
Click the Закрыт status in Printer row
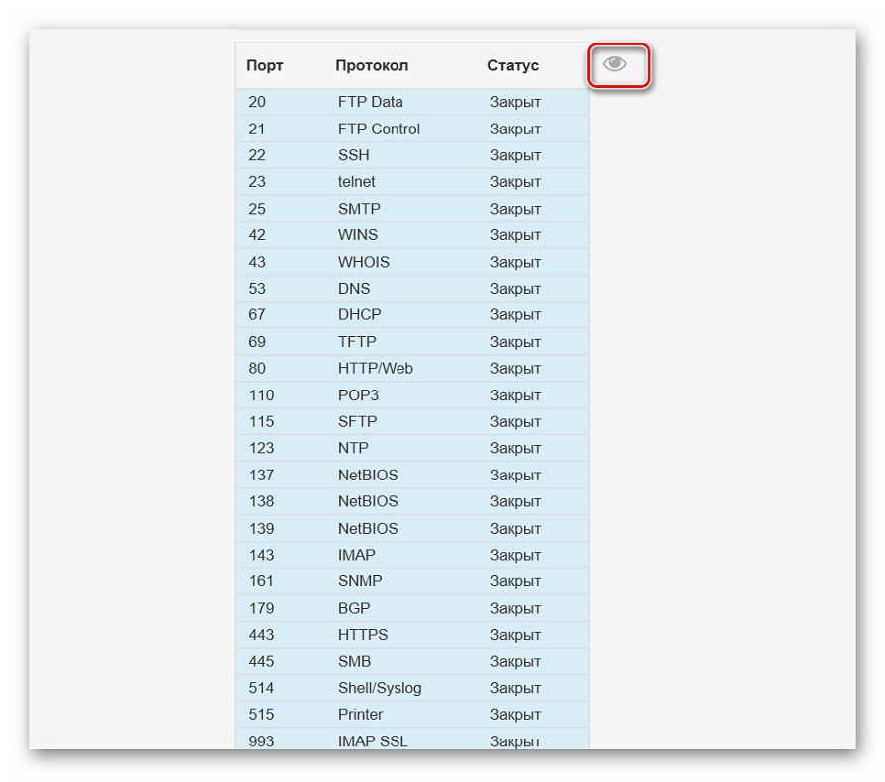click(x=515, y=715)
